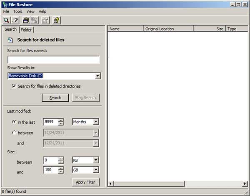
Task: Open the date dropdown beside 'and'
Action: [96, 143]
